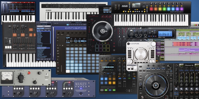Click the highlighted patch in the Omnisphere list
199x99 pixels.
43,48
